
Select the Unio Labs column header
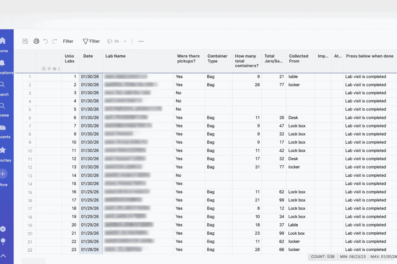[71, 62]
